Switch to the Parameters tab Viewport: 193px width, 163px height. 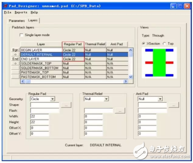[17, 21]
